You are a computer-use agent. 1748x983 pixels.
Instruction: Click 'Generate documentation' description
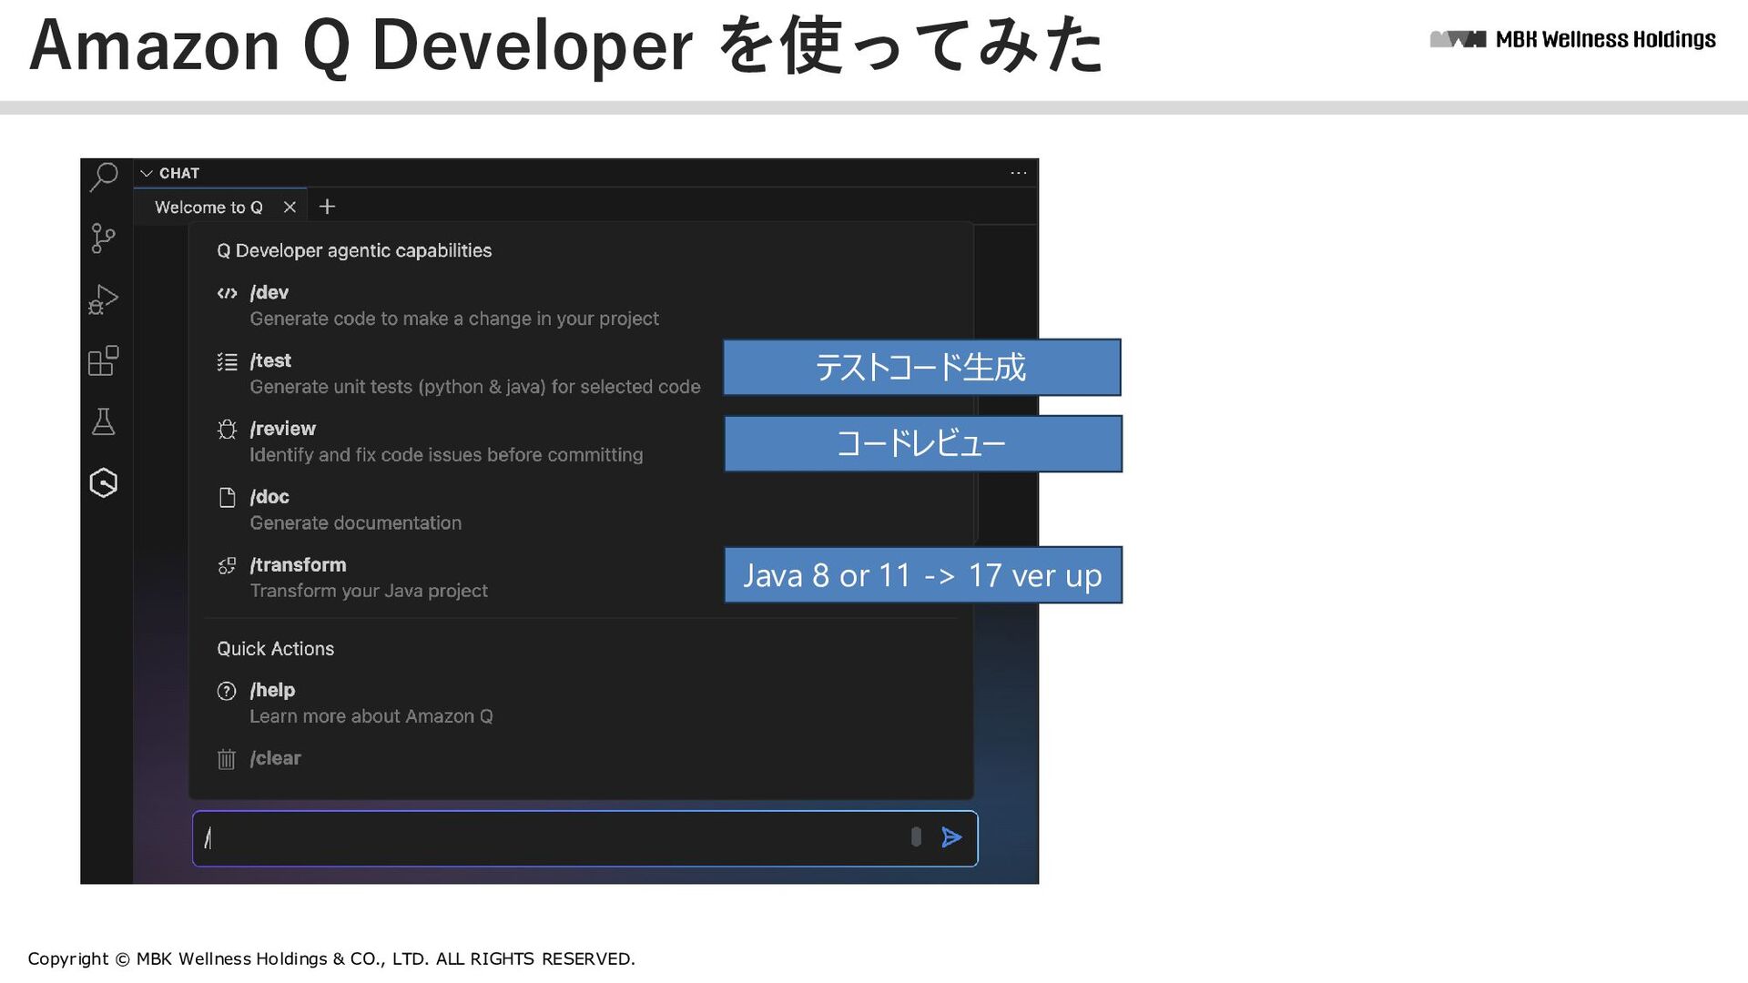(x=355, y=523)
